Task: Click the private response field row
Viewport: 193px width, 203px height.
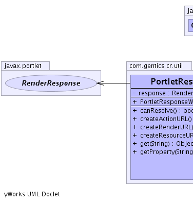Action: point(162,93)
